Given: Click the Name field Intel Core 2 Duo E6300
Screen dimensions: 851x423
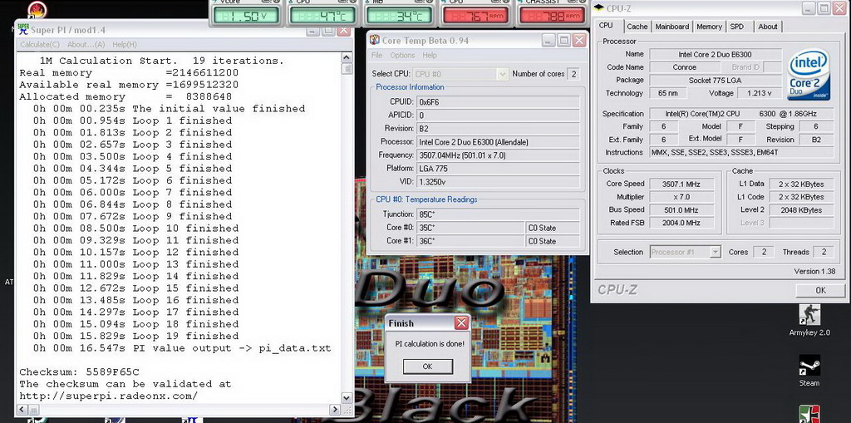Looking at the screenshot, I should pos(716,54).
